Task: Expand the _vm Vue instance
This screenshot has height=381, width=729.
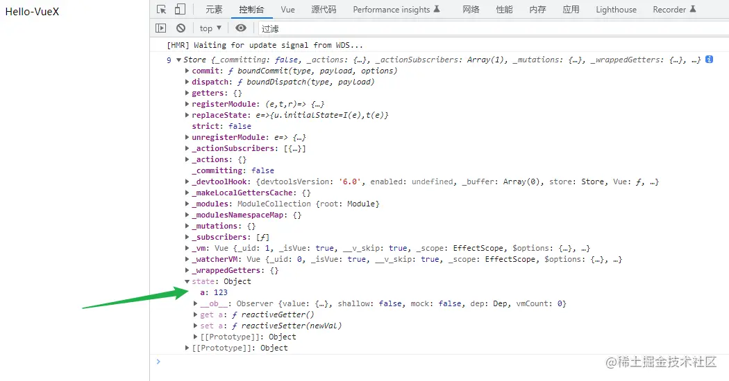Action: [187, 248]
